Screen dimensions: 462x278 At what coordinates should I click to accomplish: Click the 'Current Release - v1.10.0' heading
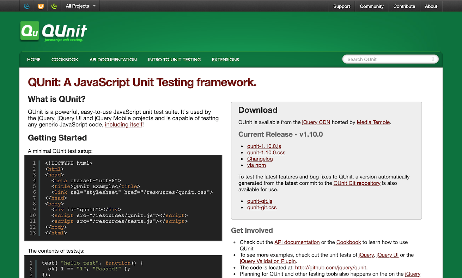pyautogui.click(x=281, y=134)
